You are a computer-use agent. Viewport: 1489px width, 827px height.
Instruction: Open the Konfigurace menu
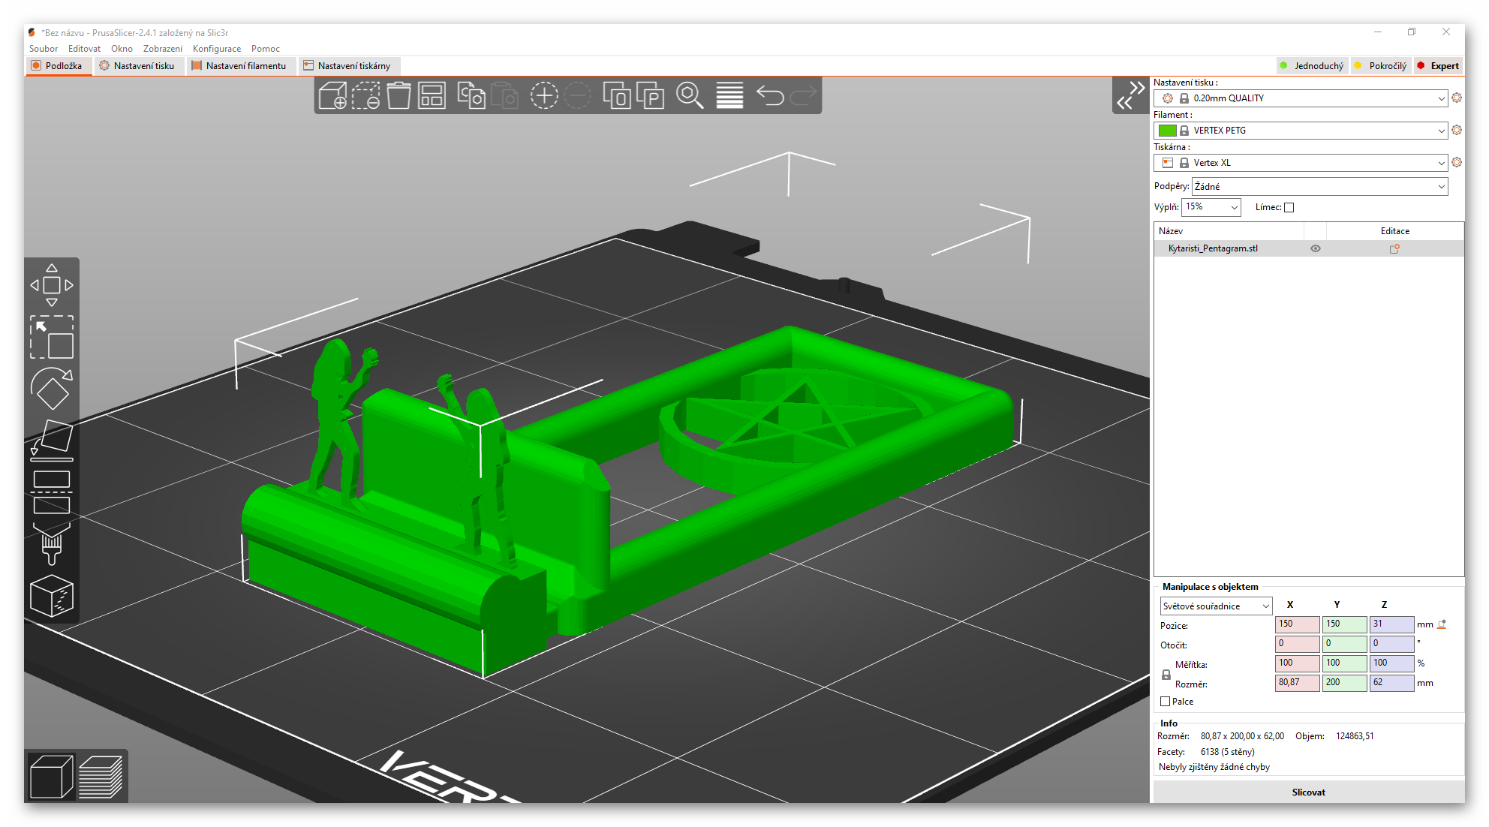(217, 49)
